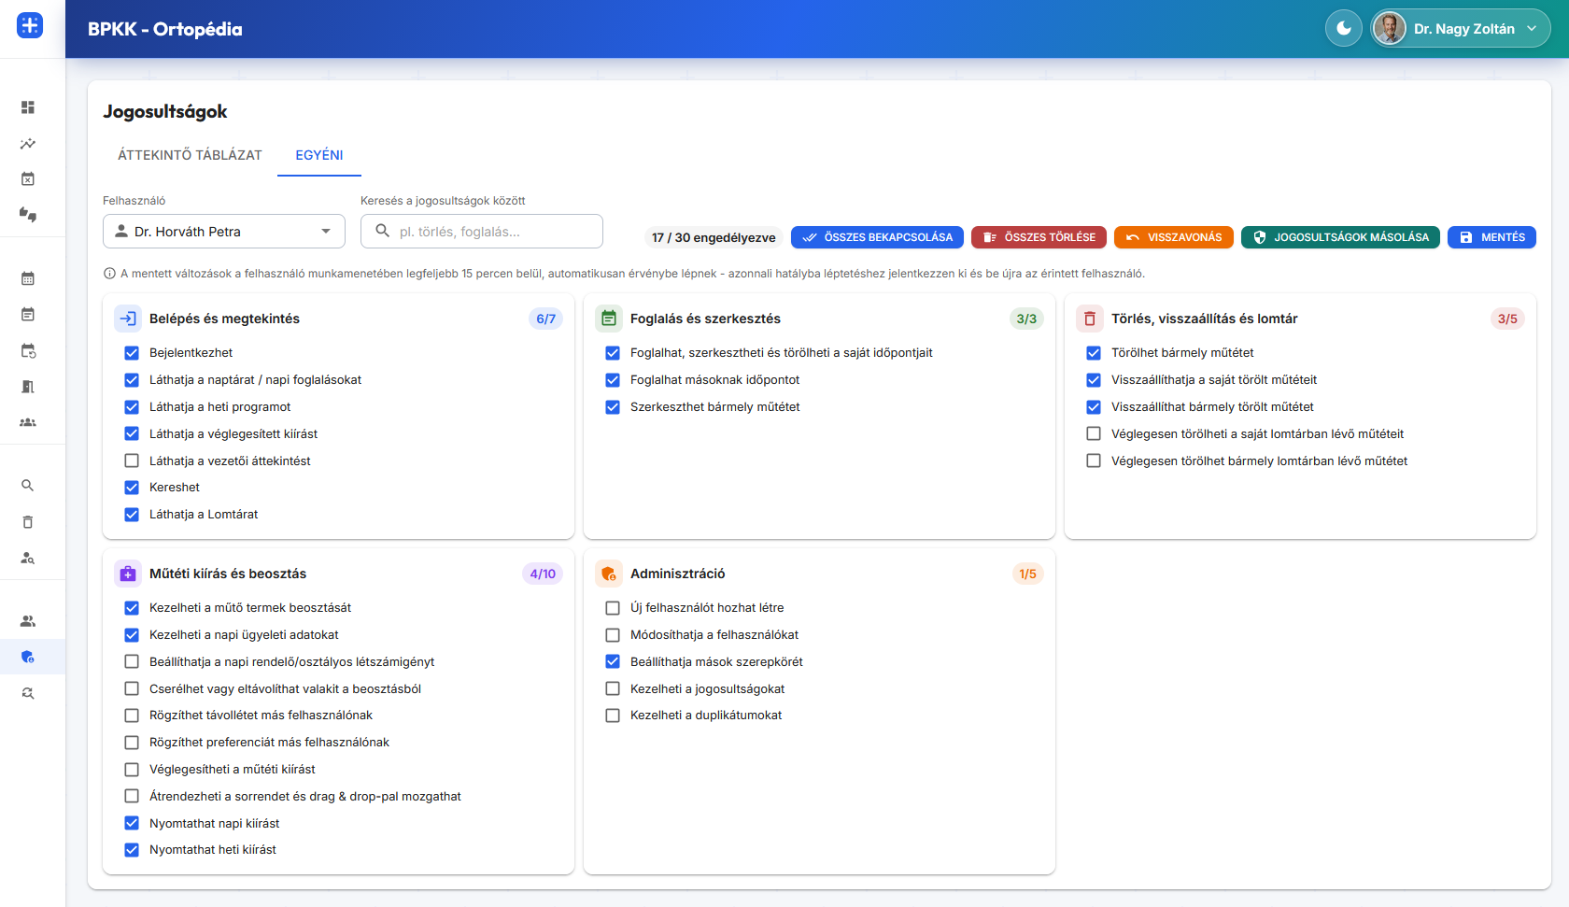
Task: Open the Felhasználó dropdown Dr. Horváth Petra
Action: pyautogui.click(x=224, y=232)
